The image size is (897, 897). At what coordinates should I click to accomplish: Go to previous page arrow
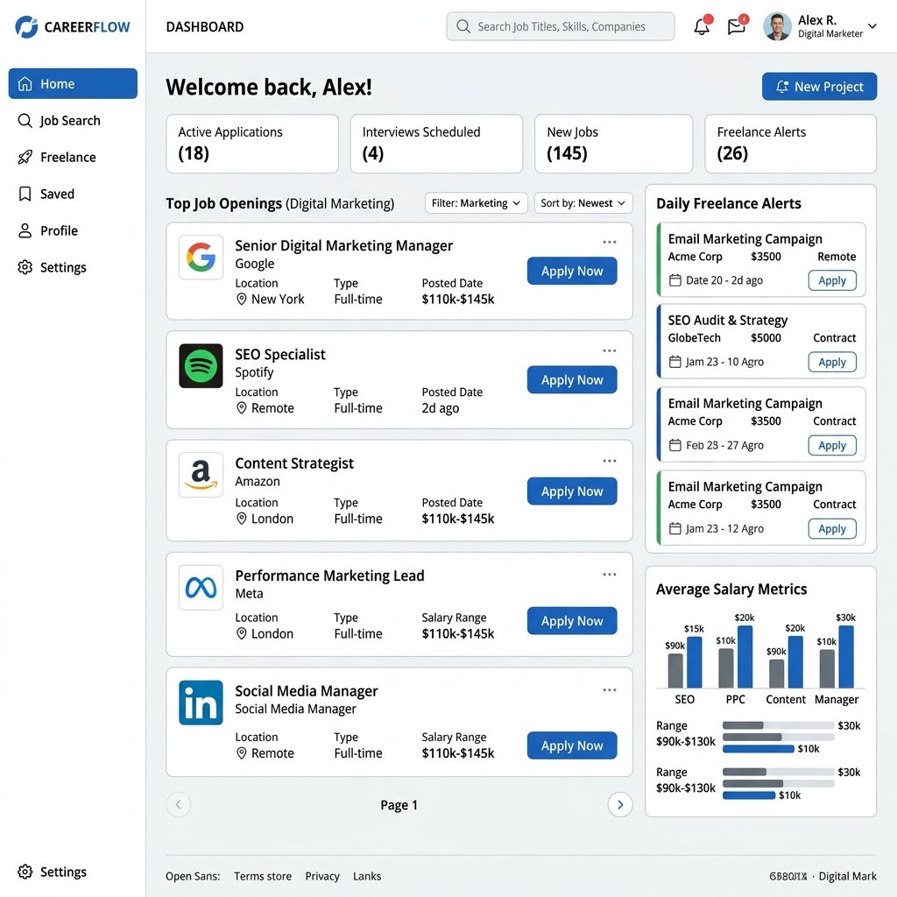(179, 805)
